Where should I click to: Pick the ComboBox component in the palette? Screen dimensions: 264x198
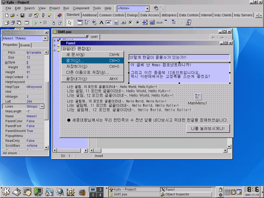(x=152, y=22)
